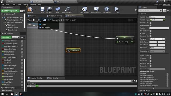The height and width of the screenshot is (96, 171).
Task: Click the ENG language indicator
Action: coord(164,94)
